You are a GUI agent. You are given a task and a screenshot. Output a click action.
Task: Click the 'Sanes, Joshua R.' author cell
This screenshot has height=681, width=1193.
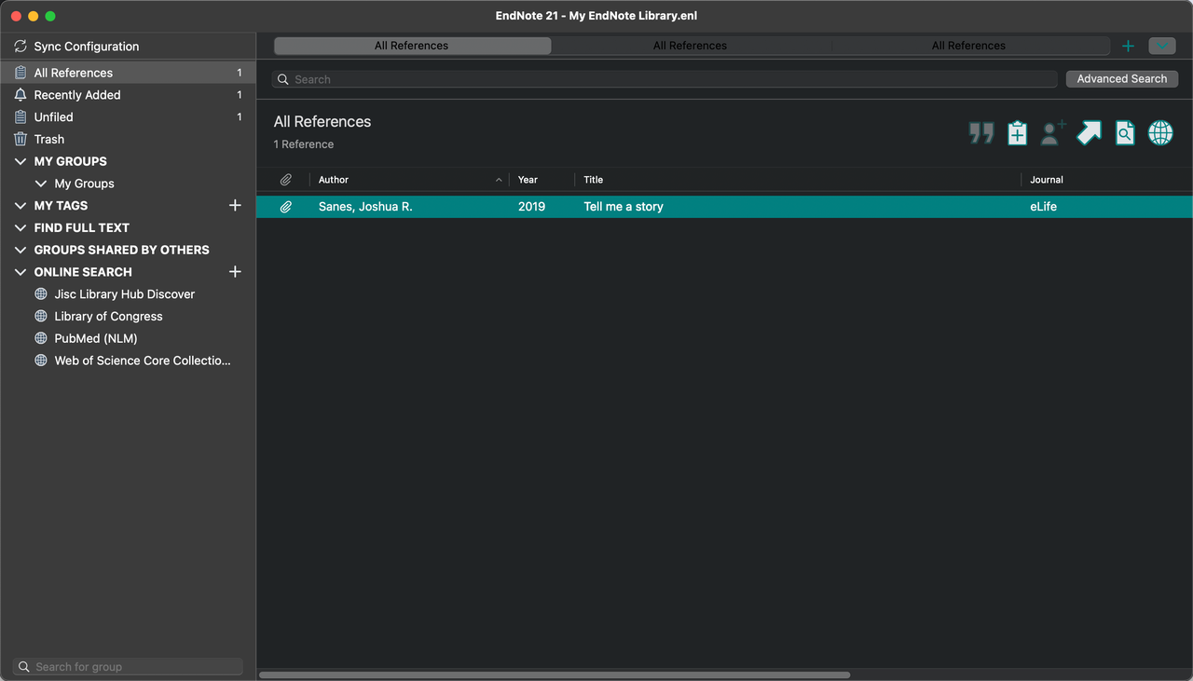[x=365, y=207]
